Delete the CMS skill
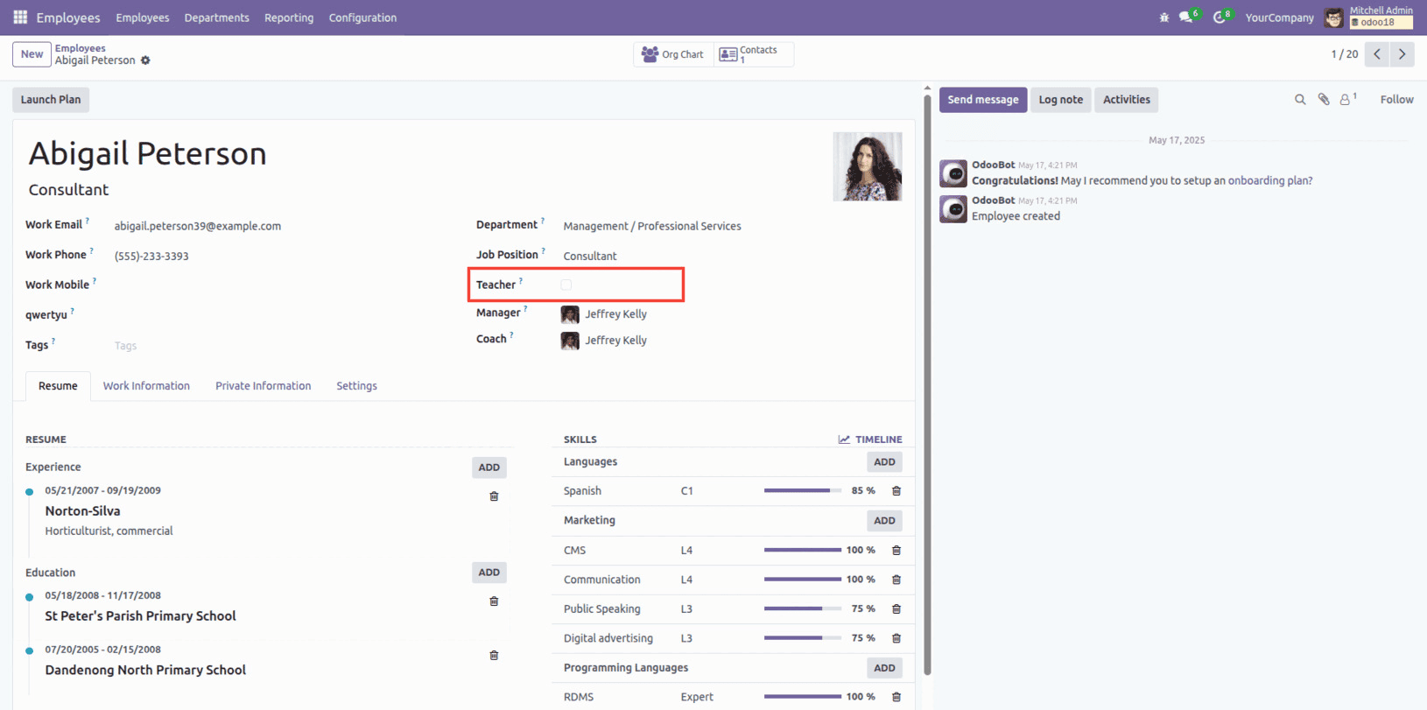 coord(896,551)
